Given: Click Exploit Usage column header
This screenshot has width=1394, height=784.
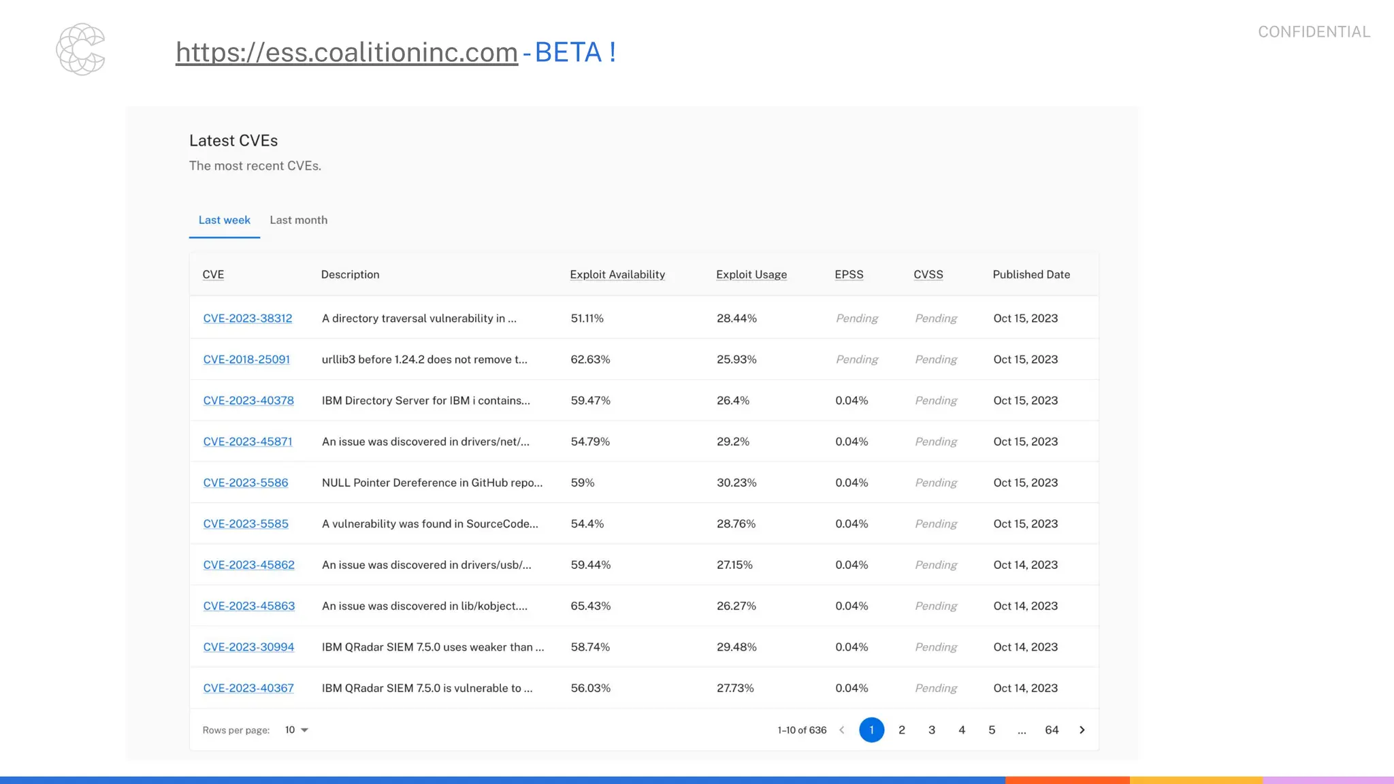Looking at the screenshot, I should (751, 274).
